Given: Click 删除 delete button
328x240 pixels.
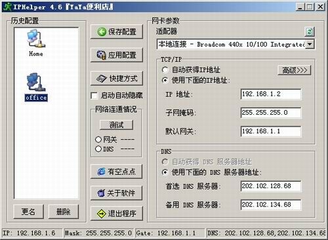Looking at the screenshot, I should (64, 212).
